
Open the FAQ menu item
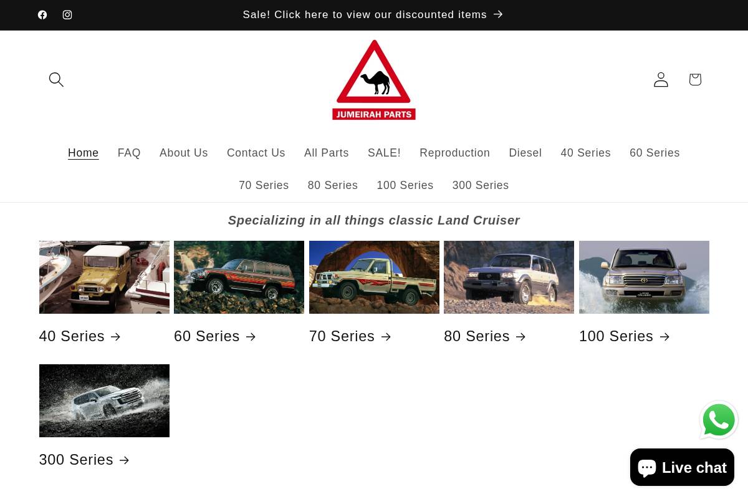[129, 153]
